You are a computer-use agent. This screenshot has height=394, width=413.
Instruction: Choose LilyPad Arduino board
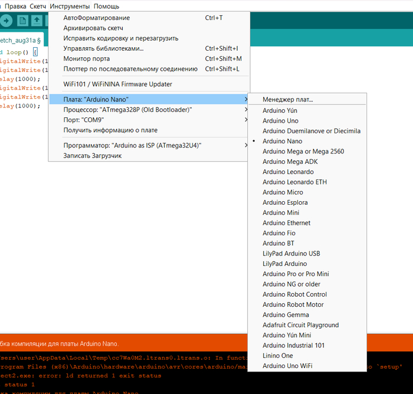pyautogui.click(x=307, y=264)
